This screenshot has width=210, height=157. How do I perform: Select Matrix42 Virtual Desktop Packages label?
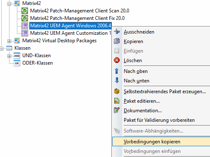pos(59,41)
